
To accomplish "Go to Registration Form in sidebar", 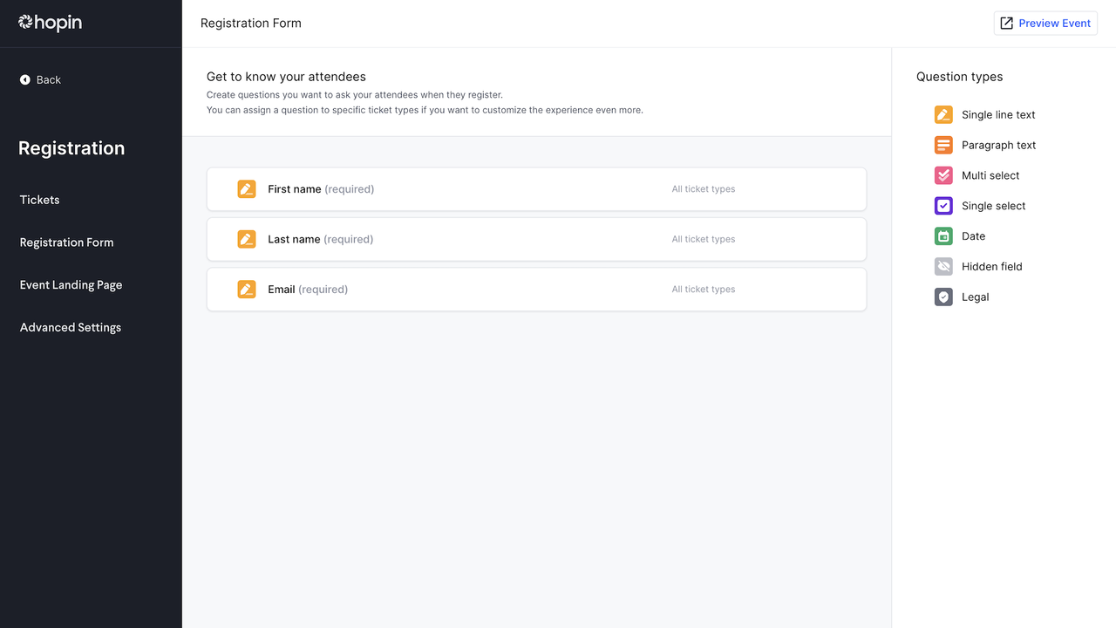I will click(x=66, y=242).
